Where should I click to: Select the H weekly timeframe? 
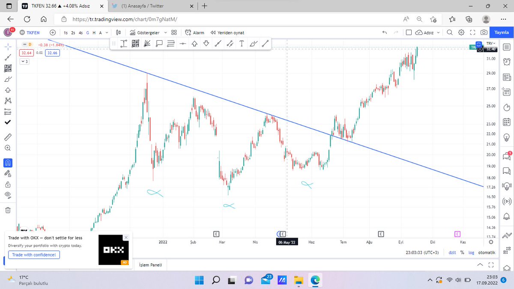(x=94, y=33)
